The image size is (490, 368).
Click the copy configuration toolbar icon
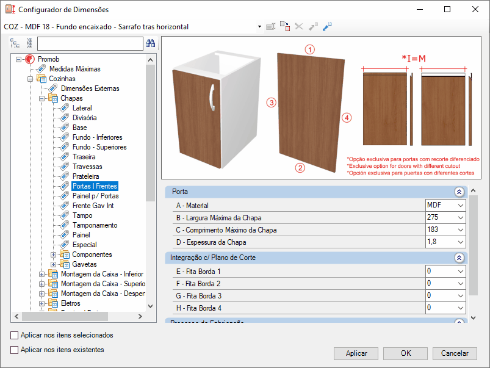284,26
